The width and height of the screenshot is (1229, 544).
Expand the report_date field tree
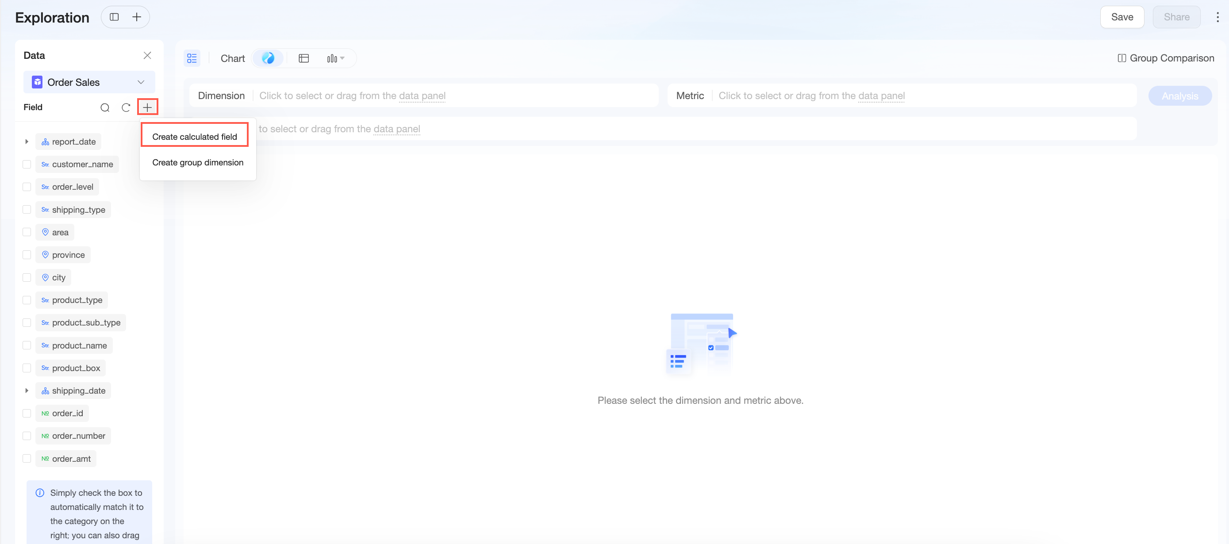click(27, 142)
